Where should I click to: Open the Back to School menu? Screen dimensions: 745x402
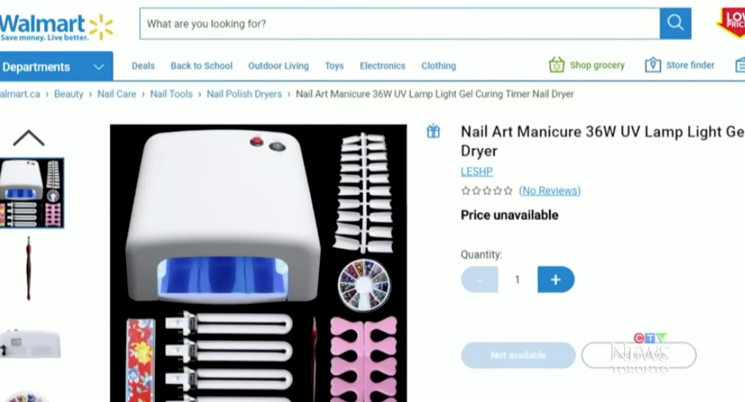pos(201,66)
